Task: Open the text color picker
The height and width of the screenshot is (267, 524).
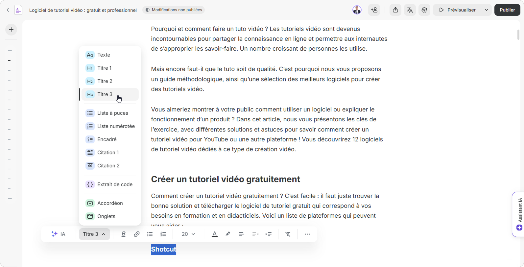Action: pos(215,234)
